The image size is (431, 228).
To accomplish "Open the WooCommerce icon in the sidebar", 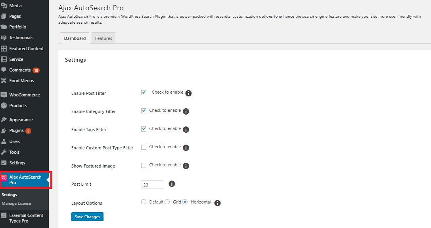I will click(x=4, y=95).
